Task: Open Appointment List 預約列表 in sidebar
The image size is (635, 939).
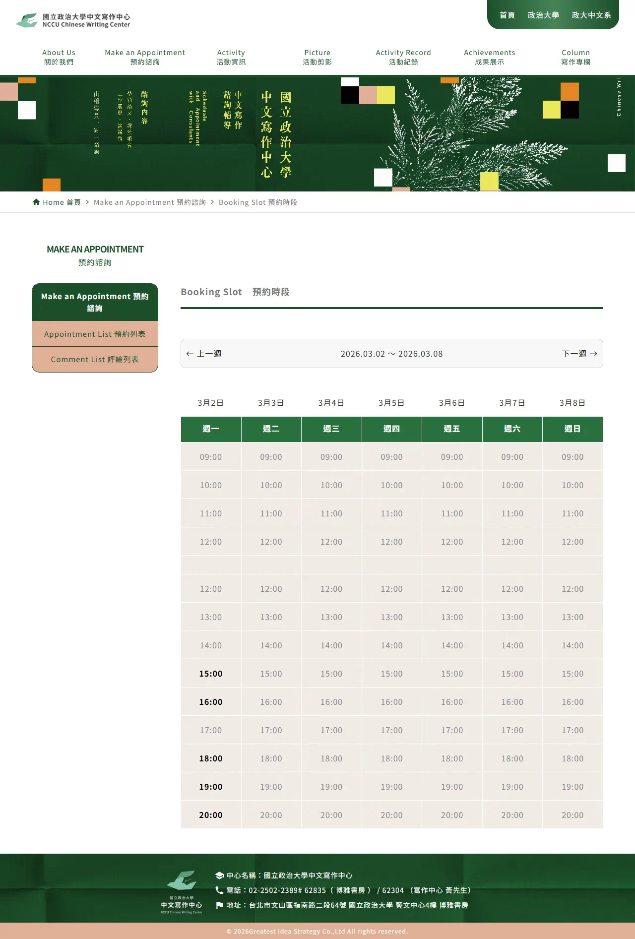Action: tap(95, 334)
